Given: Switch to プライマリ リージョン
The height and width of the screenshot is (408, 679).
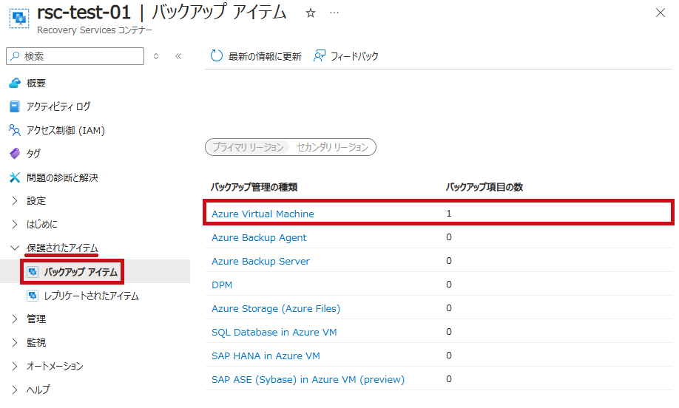Looking at the screenshot, I should coord(248,147).
